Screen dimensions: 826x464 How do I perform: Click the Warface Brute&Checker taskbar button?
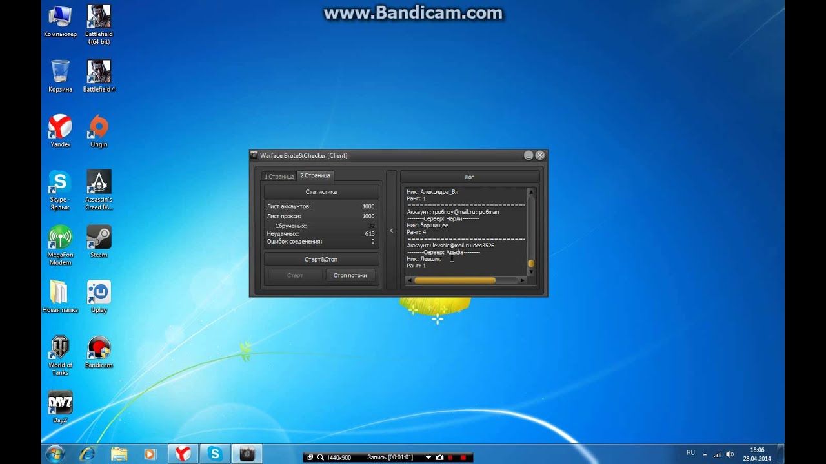point(247,454)
